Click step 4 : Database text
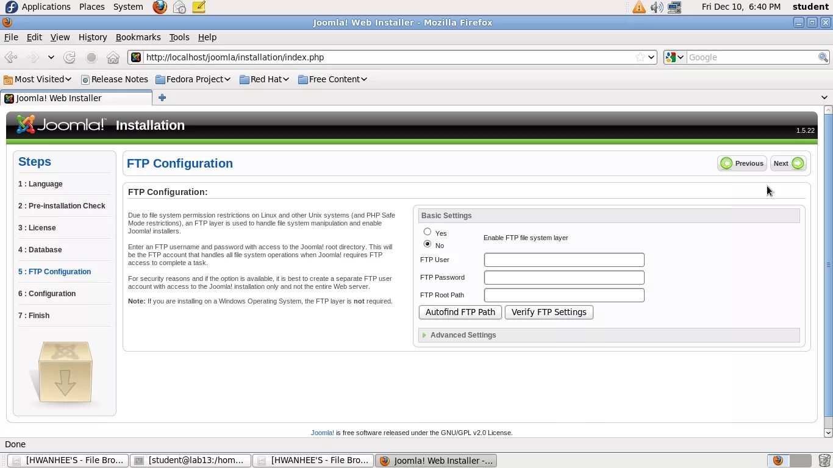The width and height of the screenshot is (833, 468). coord(40,250)
